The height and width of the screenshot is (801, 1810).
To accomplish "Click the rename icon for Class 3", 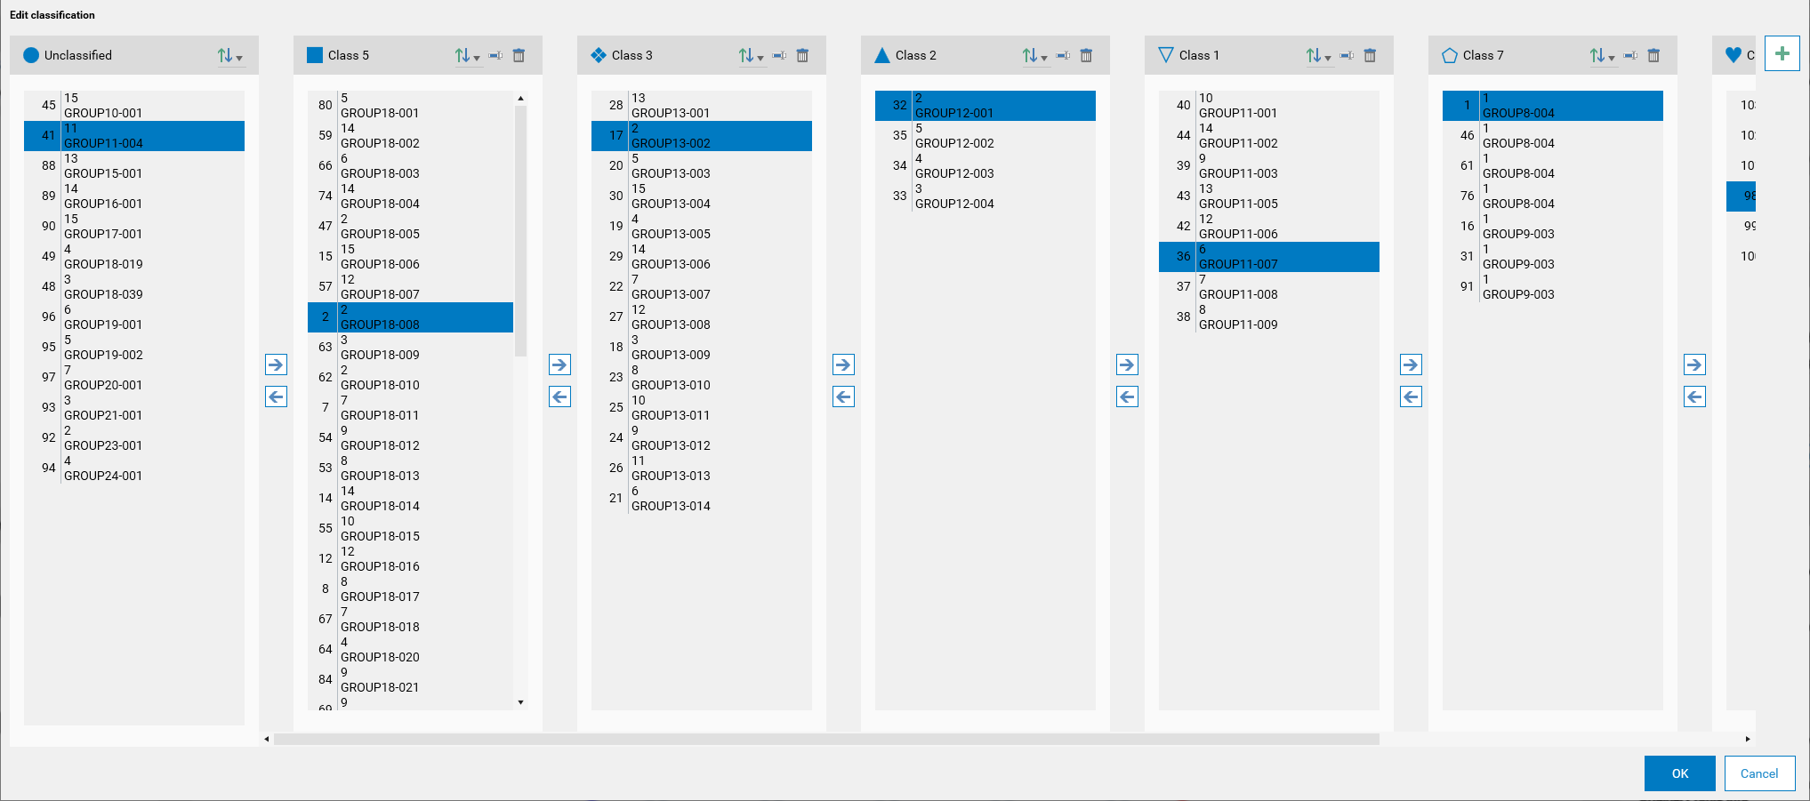I will tap(779, 55).
